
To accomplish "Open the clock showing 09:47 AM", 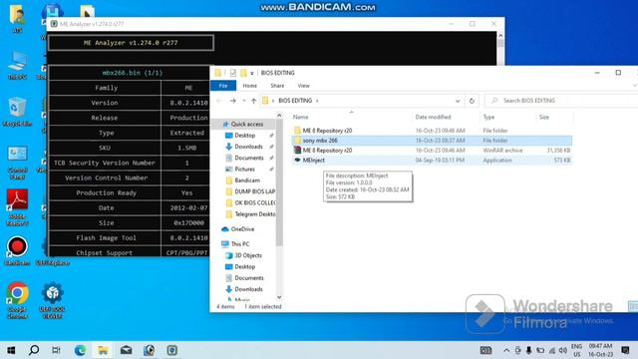I will point(600,350).
